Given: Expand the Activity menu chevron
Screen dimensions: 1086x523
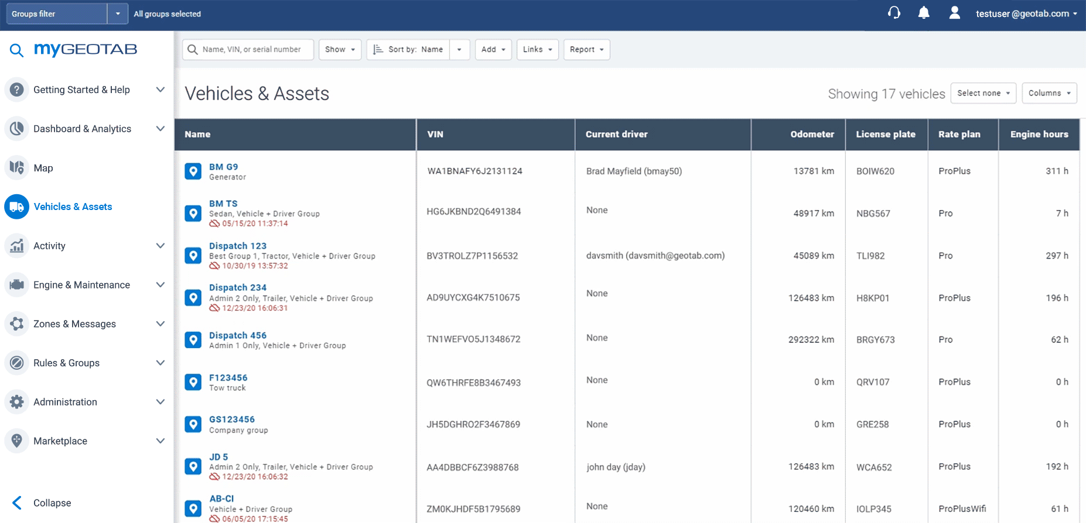Looking at the screenshot, I should (160, 246).
